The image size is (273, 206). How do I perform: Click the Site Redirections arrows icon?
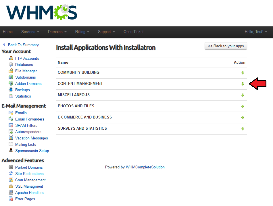pyautogui.click(x=11, y=173)
